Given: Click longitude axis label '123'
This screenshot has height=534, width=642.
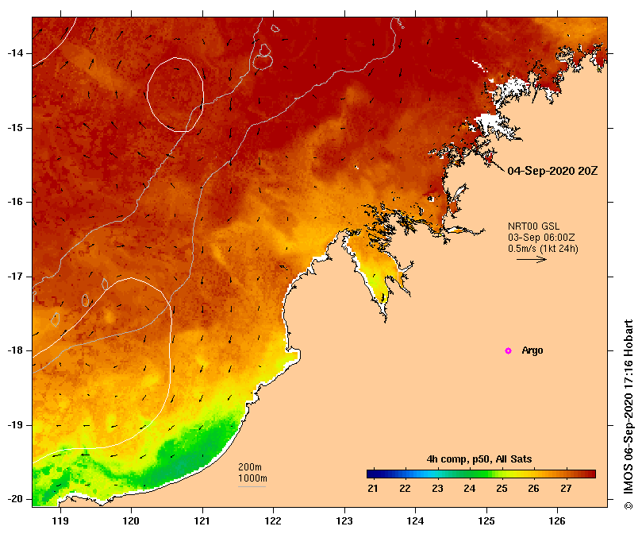Looking at the screenshot, I should pyautogui.click(x=344, y=521).
